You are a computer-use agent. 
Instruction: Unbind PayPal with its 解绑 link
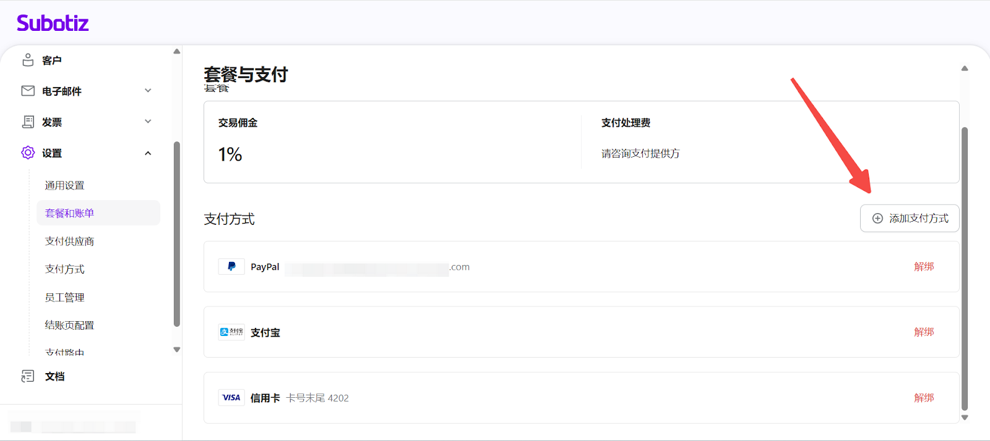pyautogui.click(x=924, y=267)
